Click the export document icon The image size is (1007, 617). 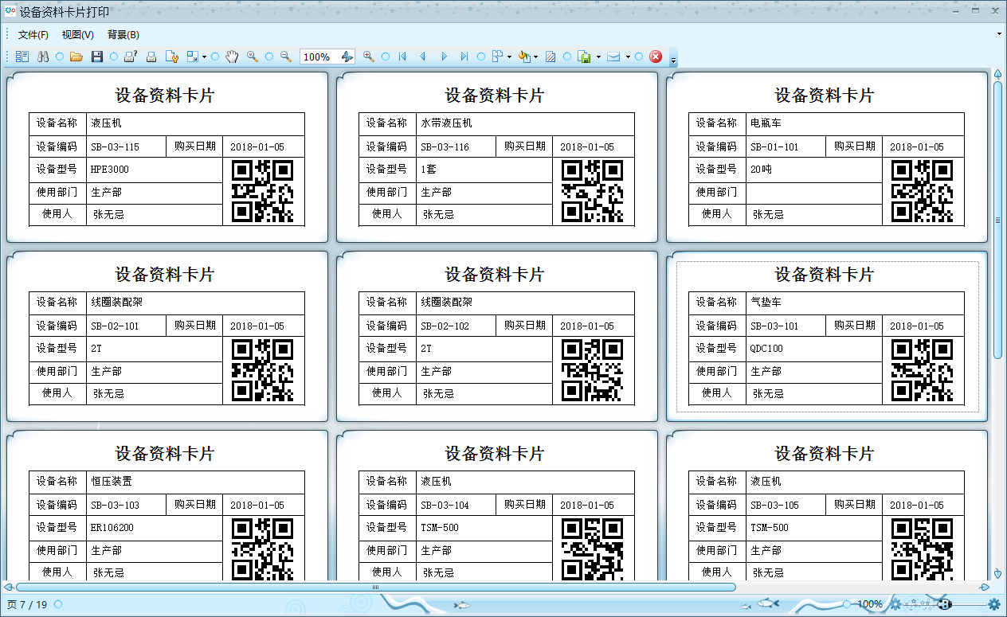(585, 57)
